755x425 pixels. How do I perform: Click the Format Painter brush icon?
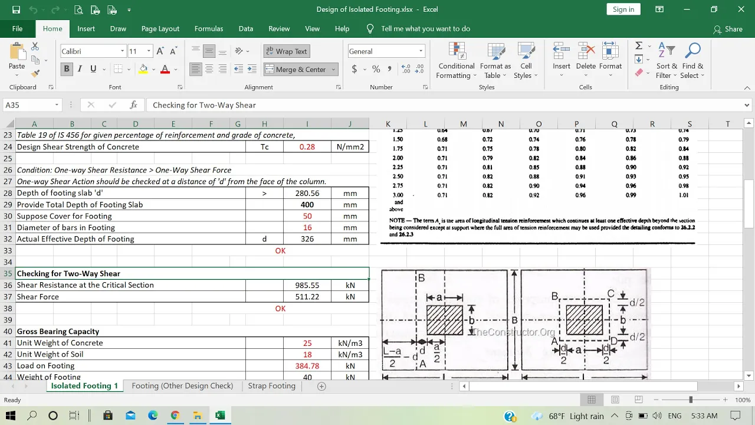coord(35,74)
